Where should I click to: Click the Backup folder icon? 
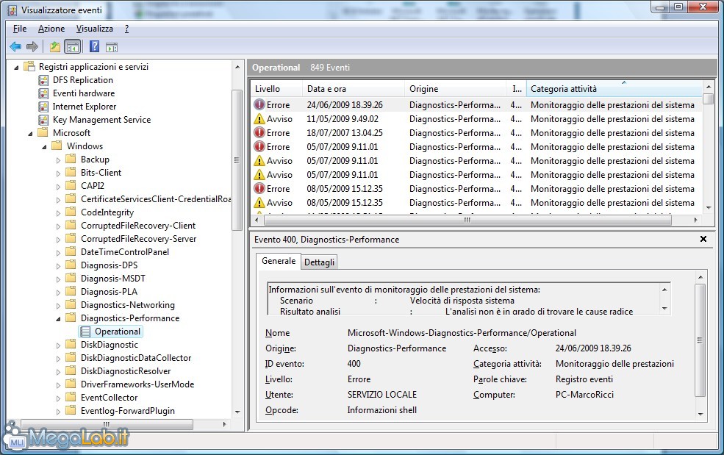coord(71,159)
